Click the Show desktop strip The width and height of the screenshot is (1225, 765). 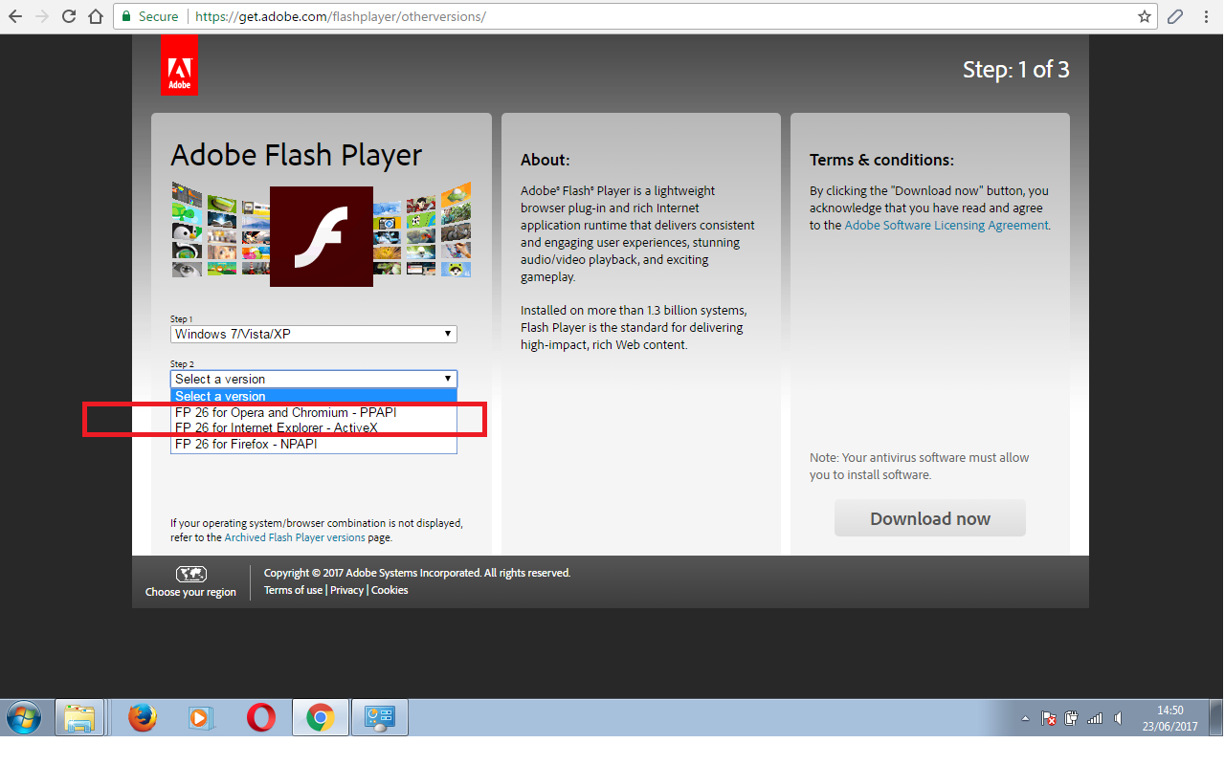(1216, 717)
